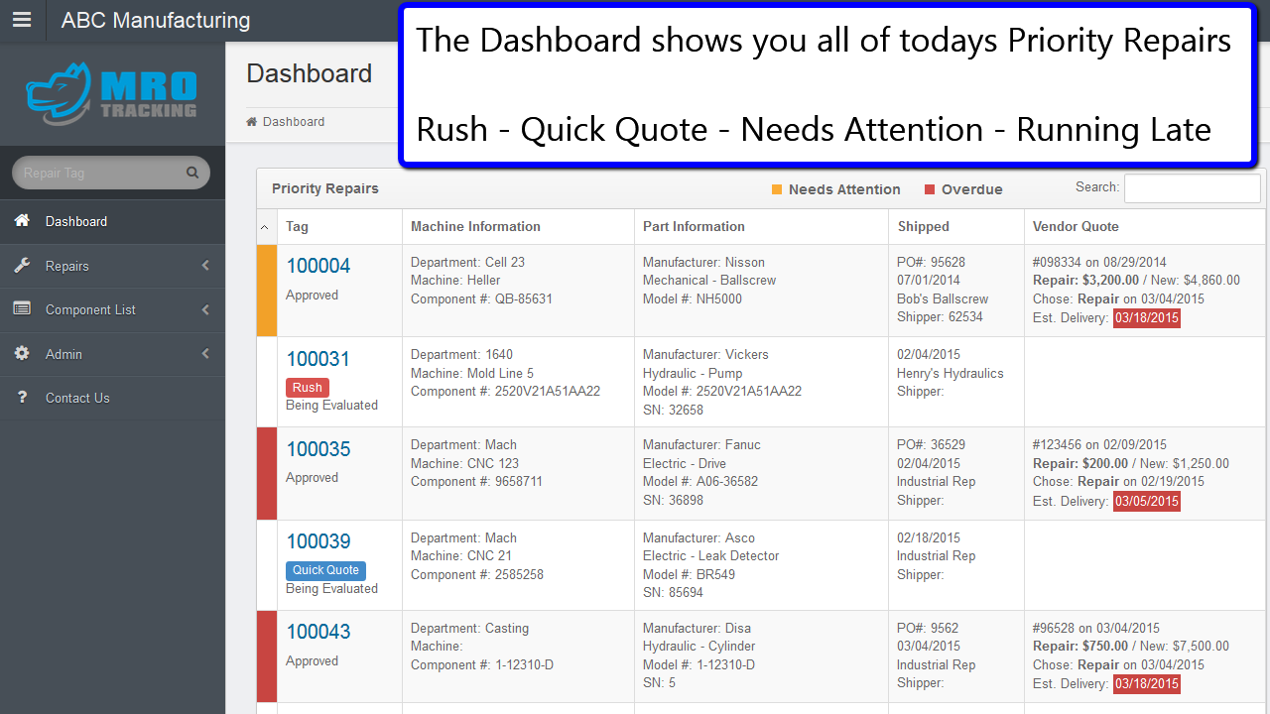Sort by Part Information column header
The image size is (1270, 714).
coord(761,227)
